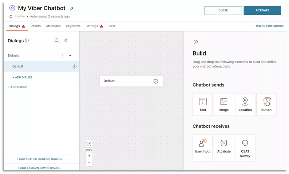289x174 pixels.
Task: Zoom out the canvas with minus
Action: (x=89, y=163)
